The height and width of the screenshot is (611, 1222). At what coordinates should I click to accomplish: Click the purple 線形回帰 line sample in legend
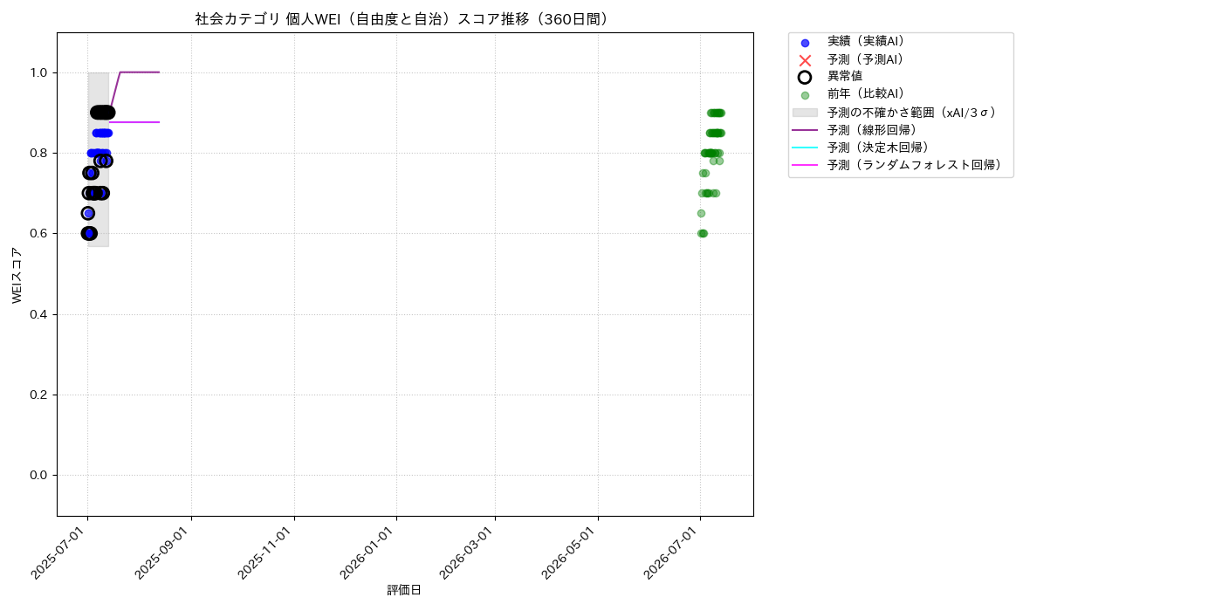pos(805,130)
